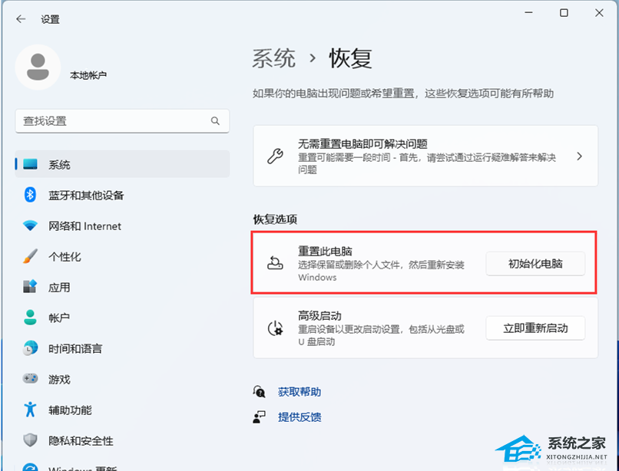Open 帐户 settings
This screenshot has width=619, height=471.
pos(122,318)
